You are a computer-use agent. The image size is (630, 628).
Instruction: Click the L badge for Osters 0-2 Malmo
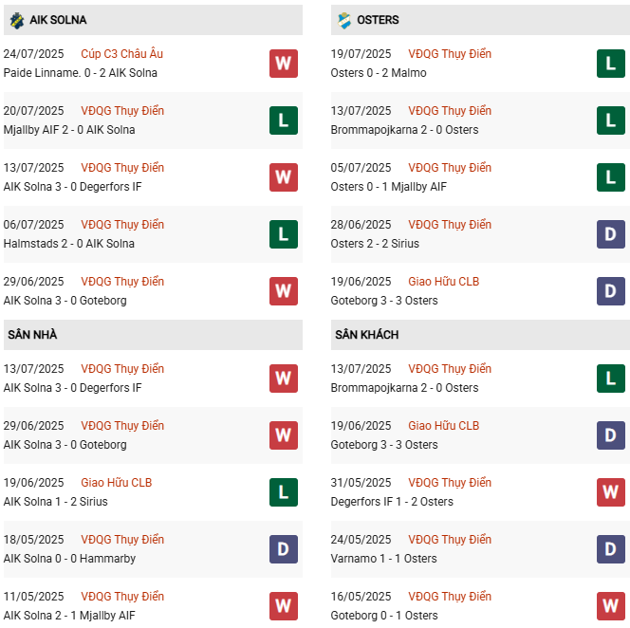click(x=611, y=64)
